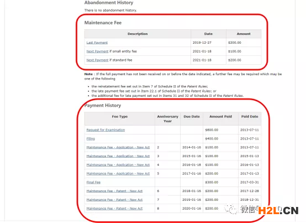
Task: Open the Request for Examination link
Action: (105, 130)
